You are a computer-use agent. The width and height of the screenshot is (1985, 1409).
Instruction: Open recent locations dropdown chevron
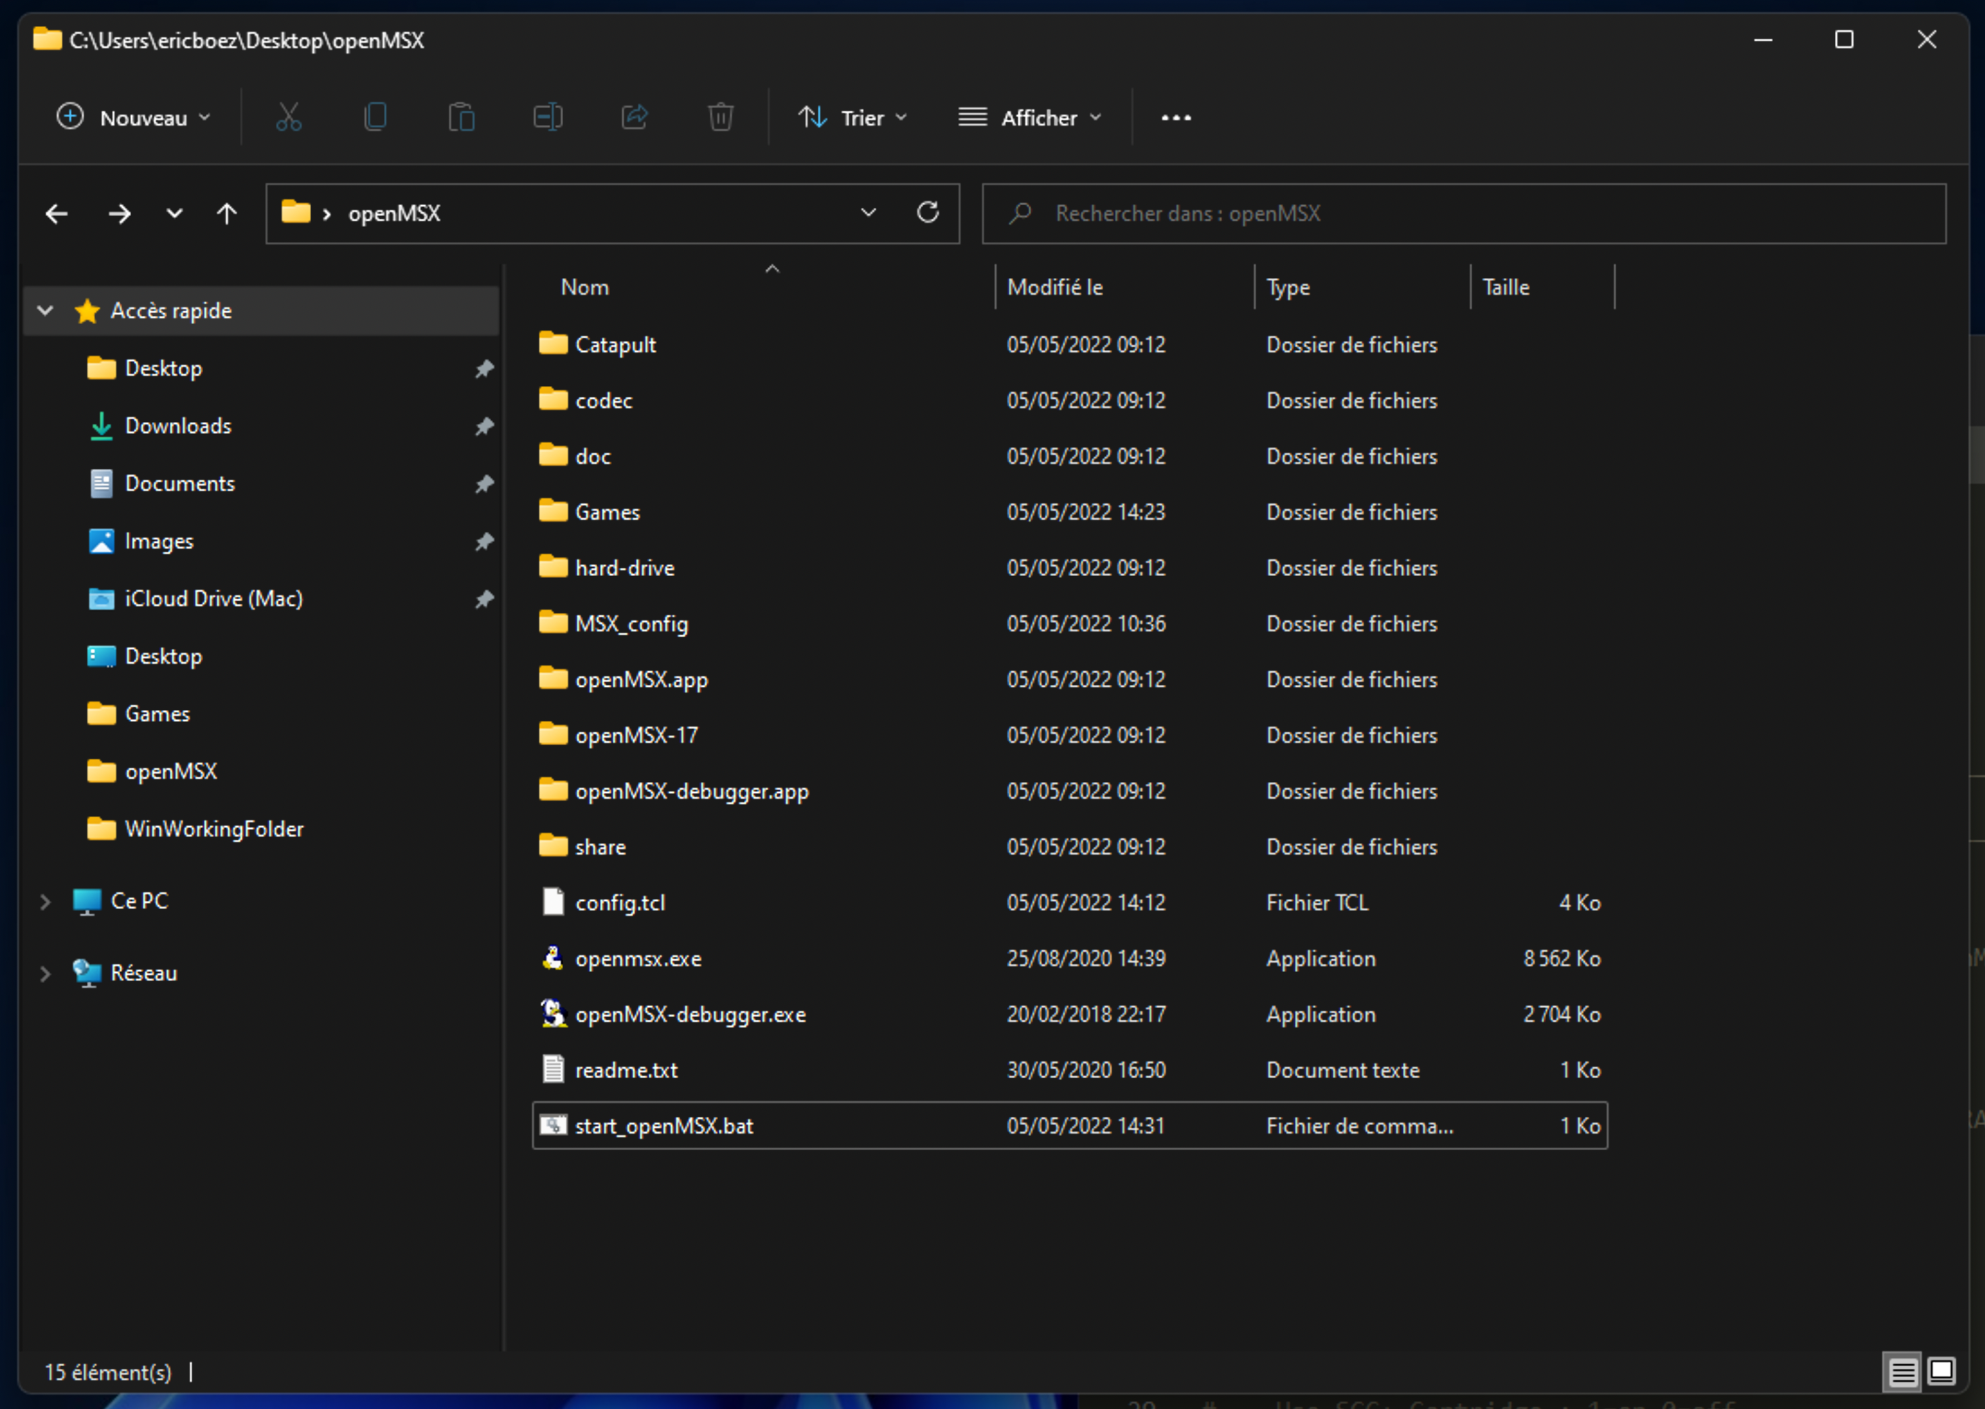(x=175, y=213)
